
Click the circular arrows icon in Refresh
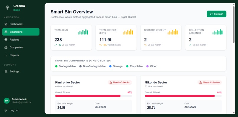211,14
